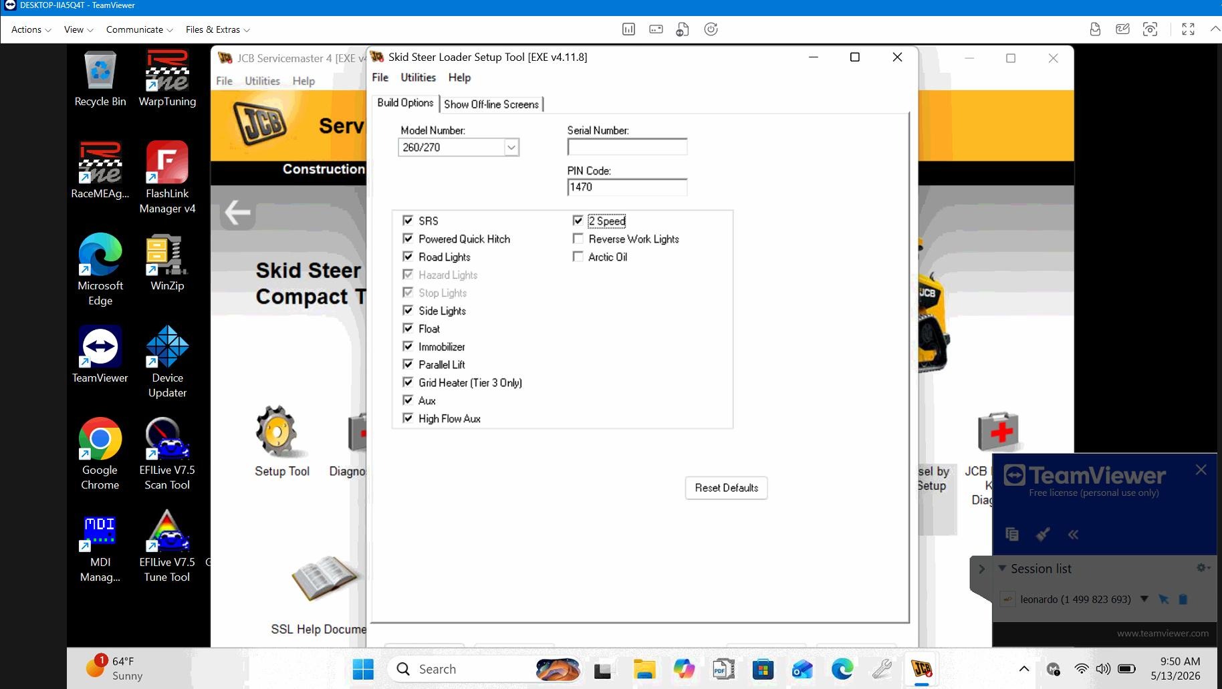This screenshot has height=689, width=1222.
Task: Toggle the Road Lights checkbox
Action: [x=408, y=257]
